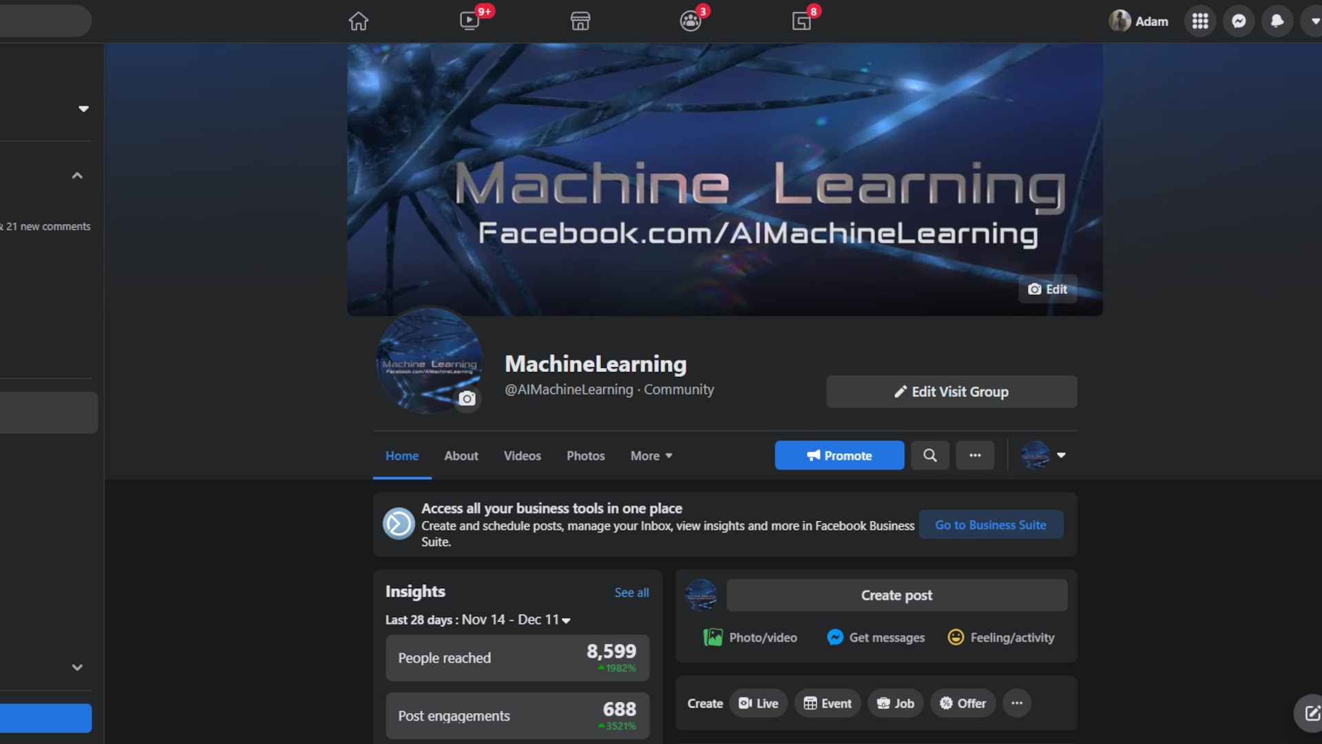Open the Marketplace icon
The width and height of the screenshot is (1322, 744).
pos(580,21)
